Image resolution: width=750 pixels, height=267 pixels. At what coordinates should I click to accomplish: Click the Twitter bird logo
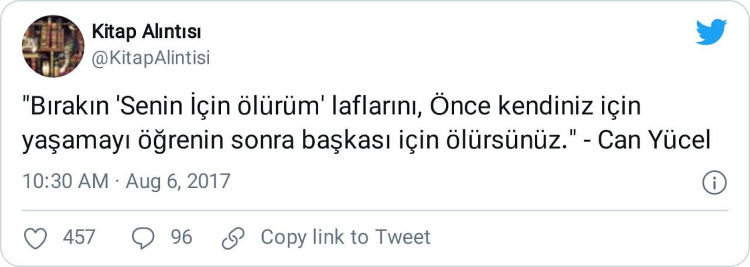click(x=711, y=32)
